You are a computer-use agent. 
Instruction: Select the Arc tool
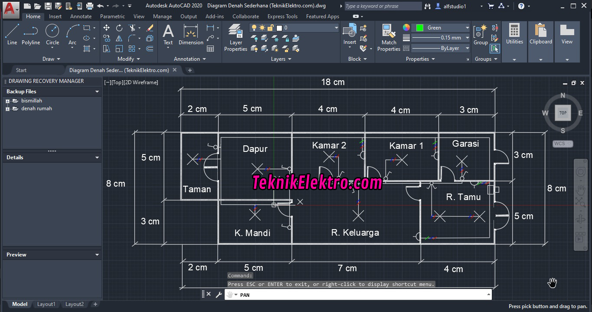pos(72,35)
